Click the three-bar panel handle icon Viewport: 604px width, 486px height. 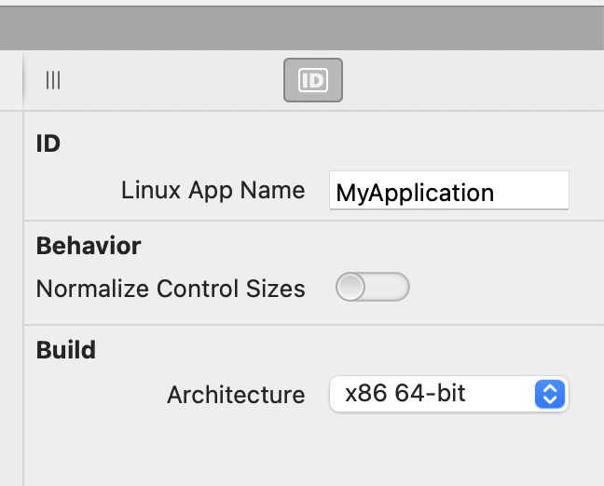[53, 80]
